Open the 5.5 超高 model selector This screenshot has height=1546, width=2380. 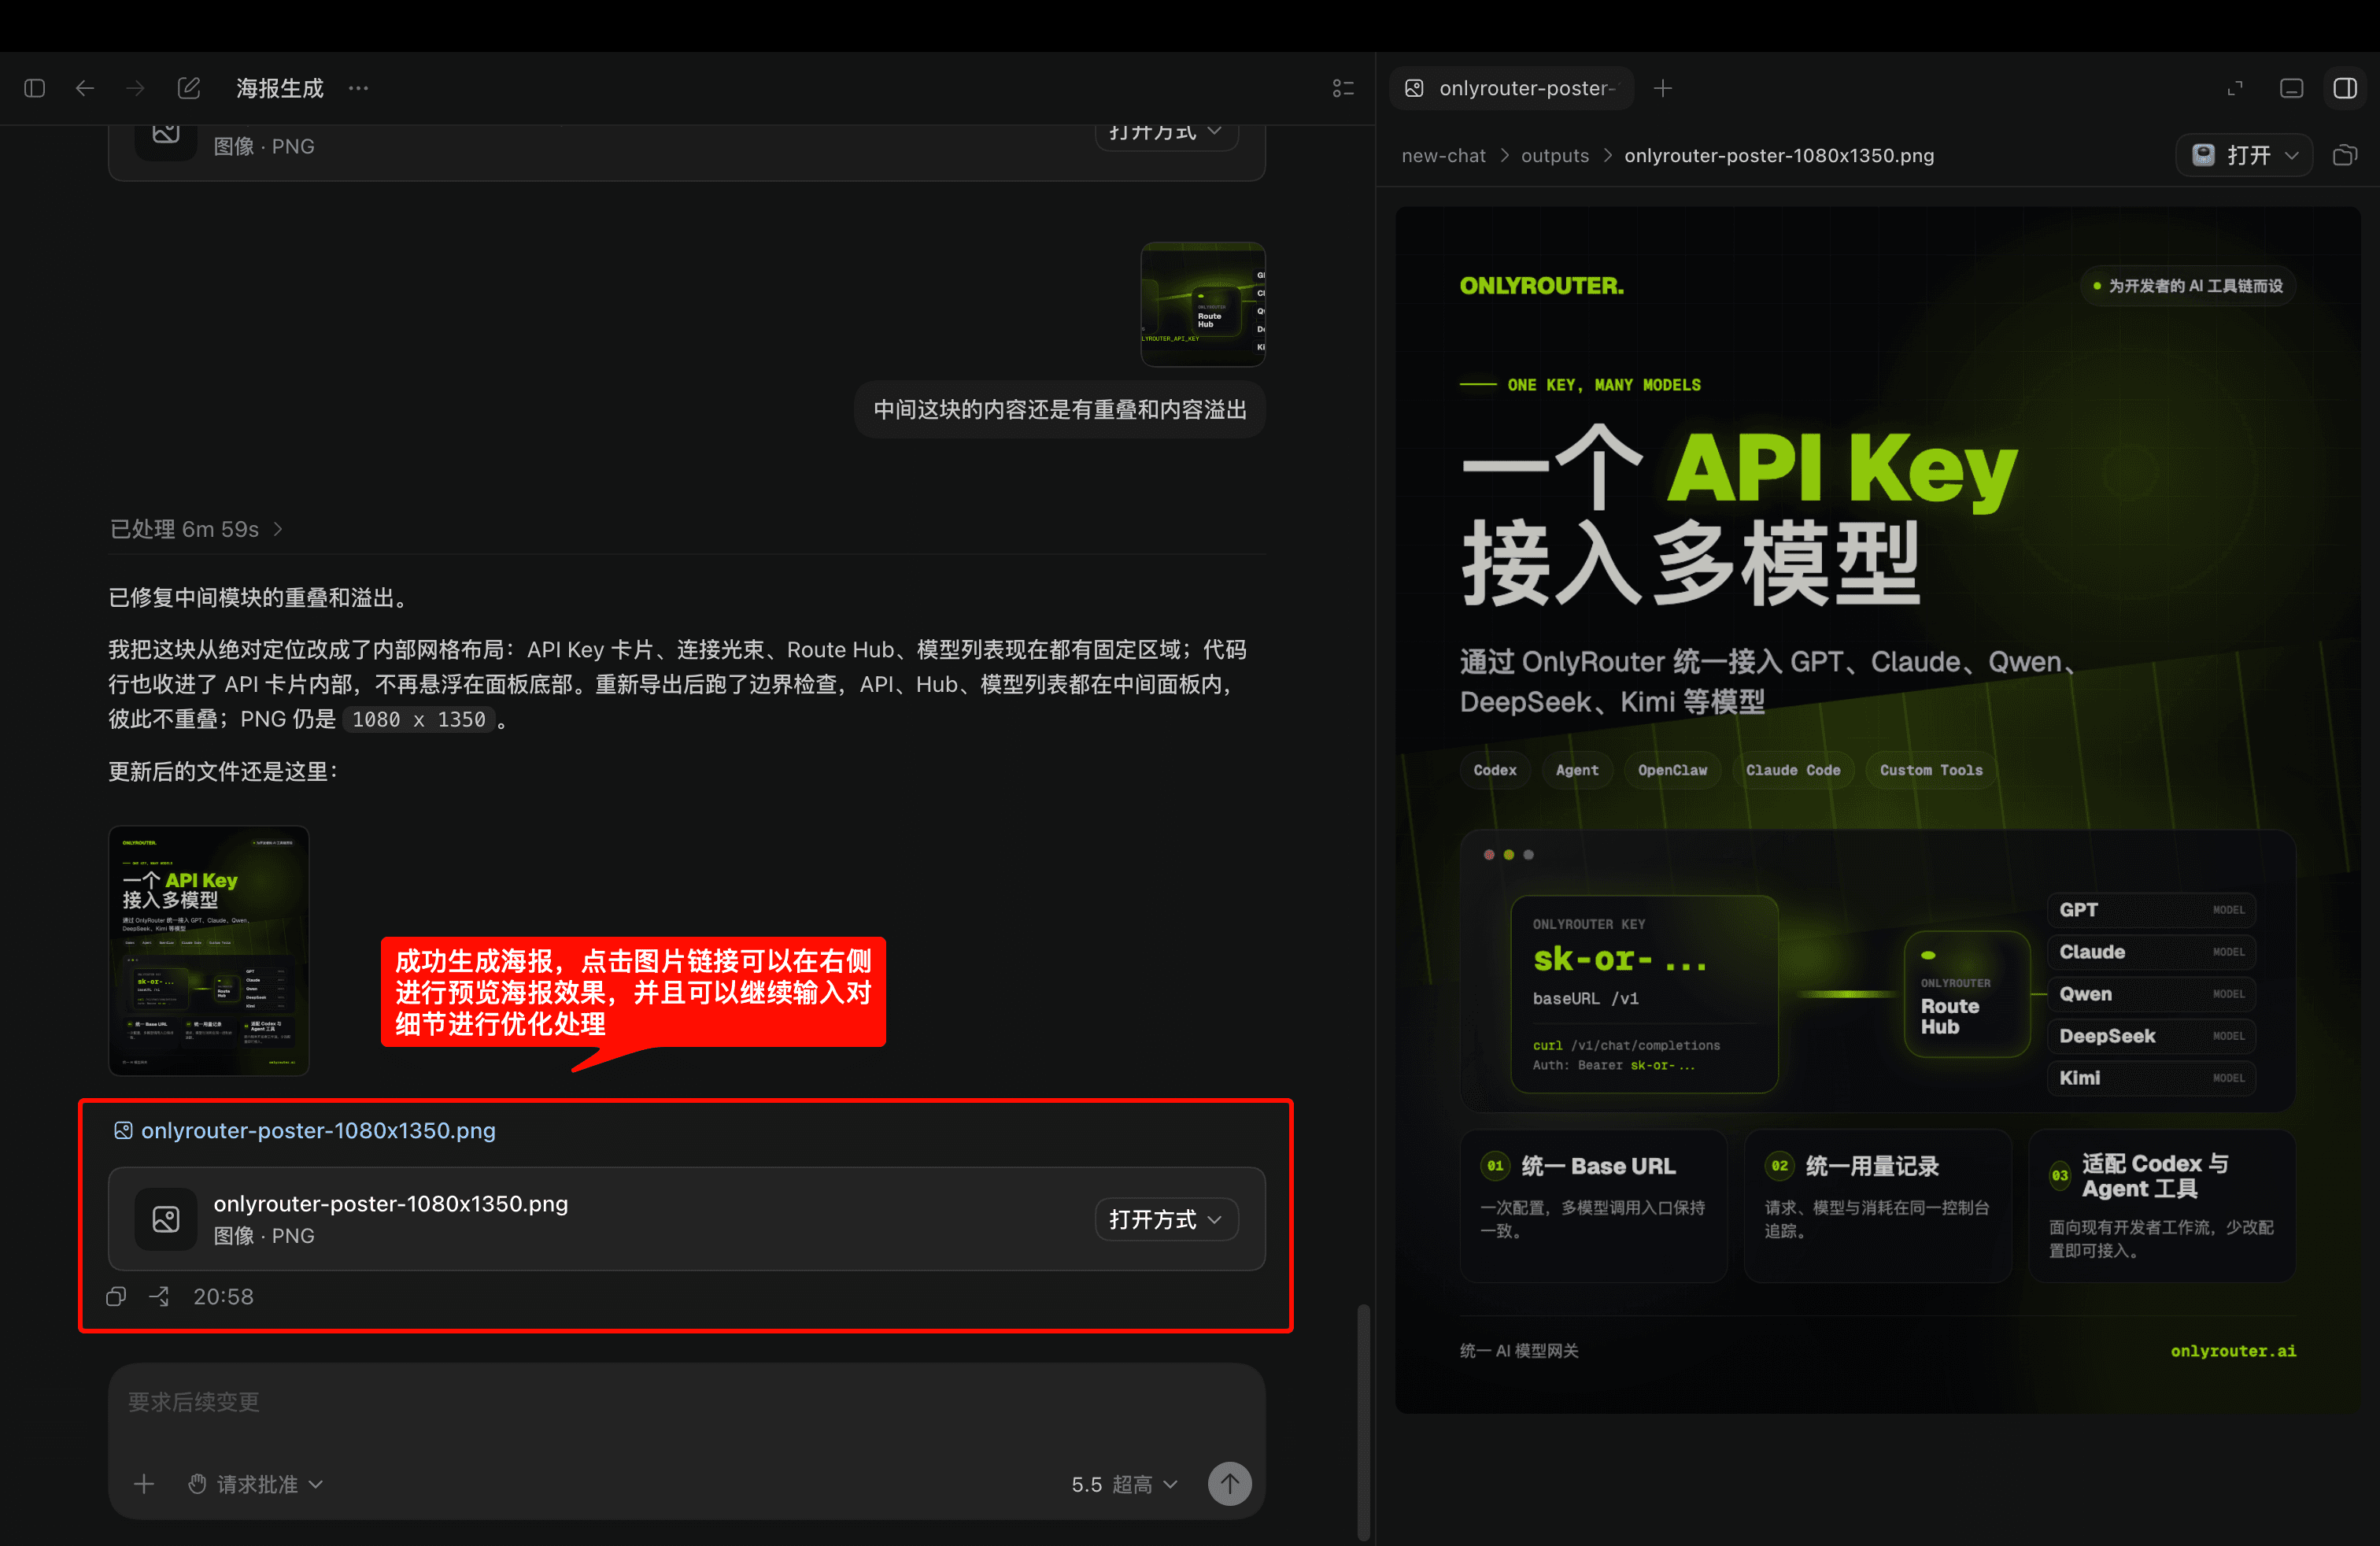(x=1125, y=1484)
